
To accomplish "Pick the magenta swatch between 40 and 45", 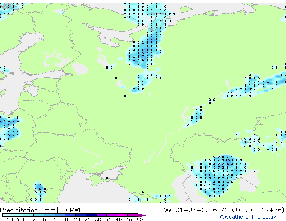I will (x=122, y=215).
